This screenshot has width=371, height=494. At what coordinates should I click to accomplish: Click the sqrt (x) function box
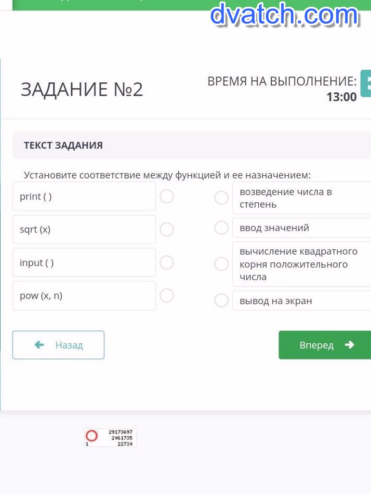pos(84,230)
